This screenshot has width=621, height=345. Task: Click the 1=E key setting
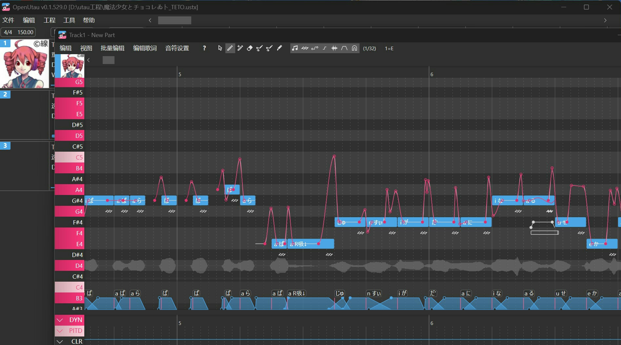coord(389,49)
